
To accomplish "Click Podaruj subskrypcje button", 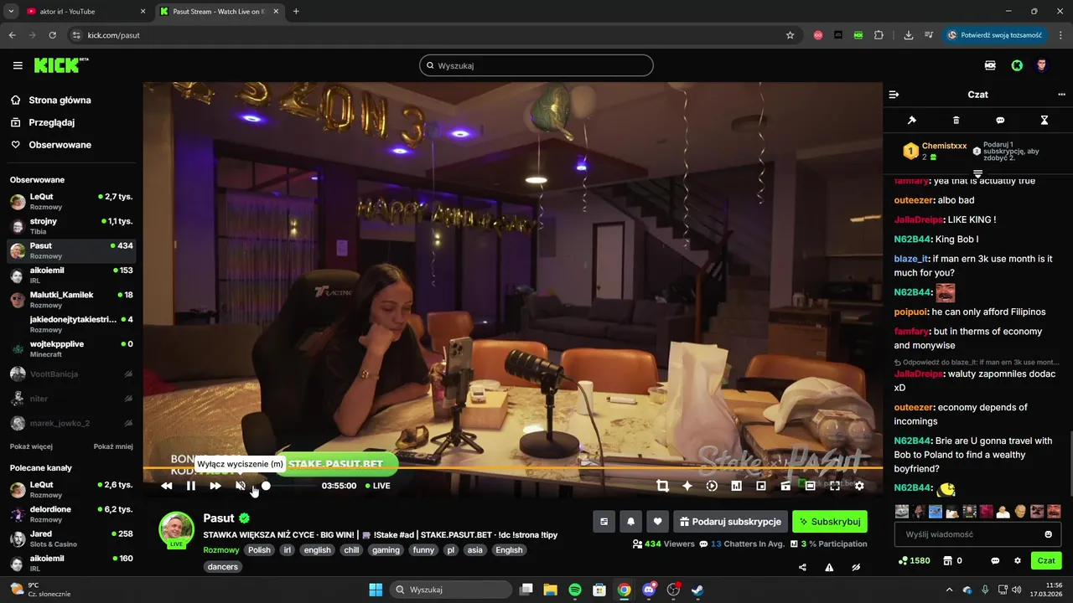I will (x=731, y=522).
